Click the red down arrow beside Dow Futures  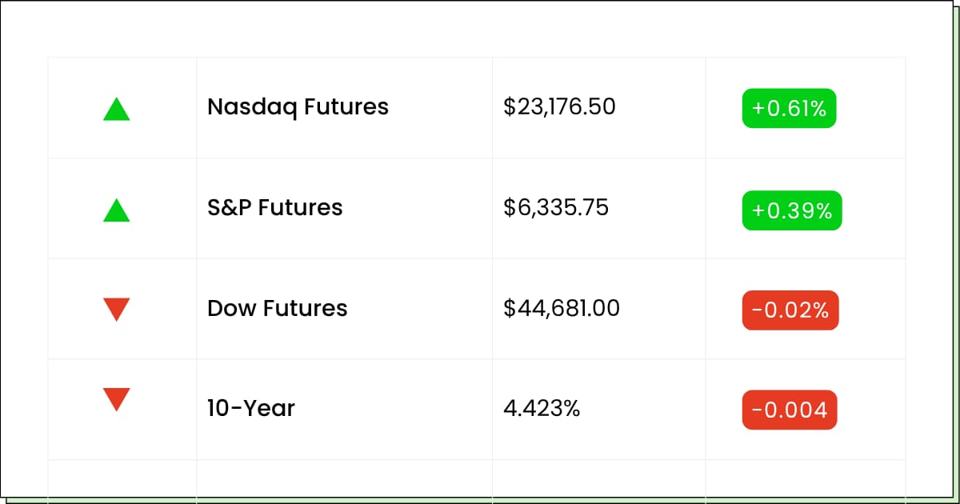coord(117,309)
